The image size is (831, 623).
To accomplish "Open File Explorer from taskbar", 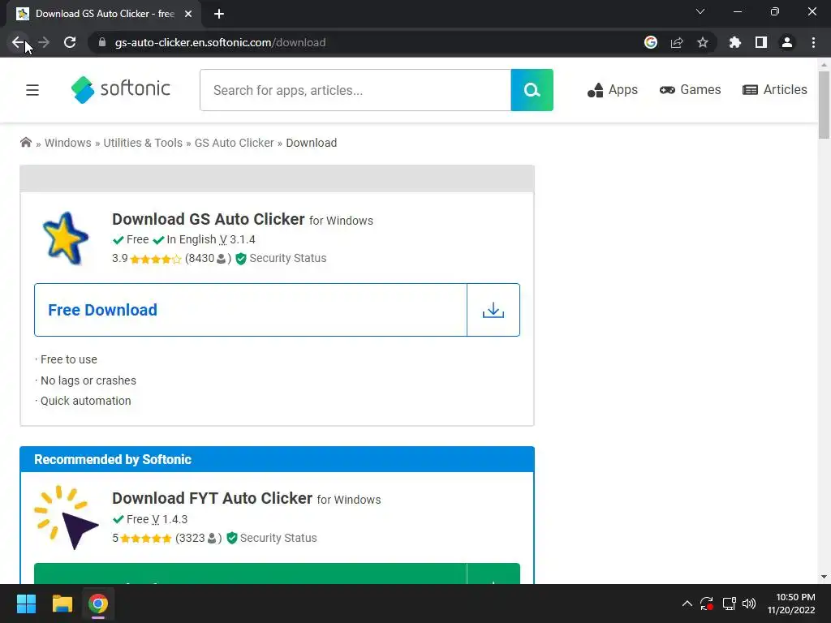I will coord(62,604).
